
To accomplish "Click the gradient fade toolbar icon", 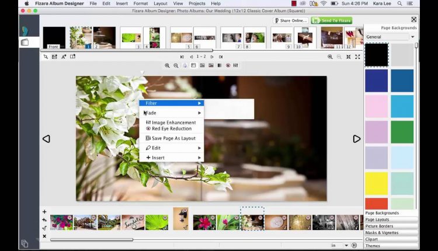I will 220,65.
